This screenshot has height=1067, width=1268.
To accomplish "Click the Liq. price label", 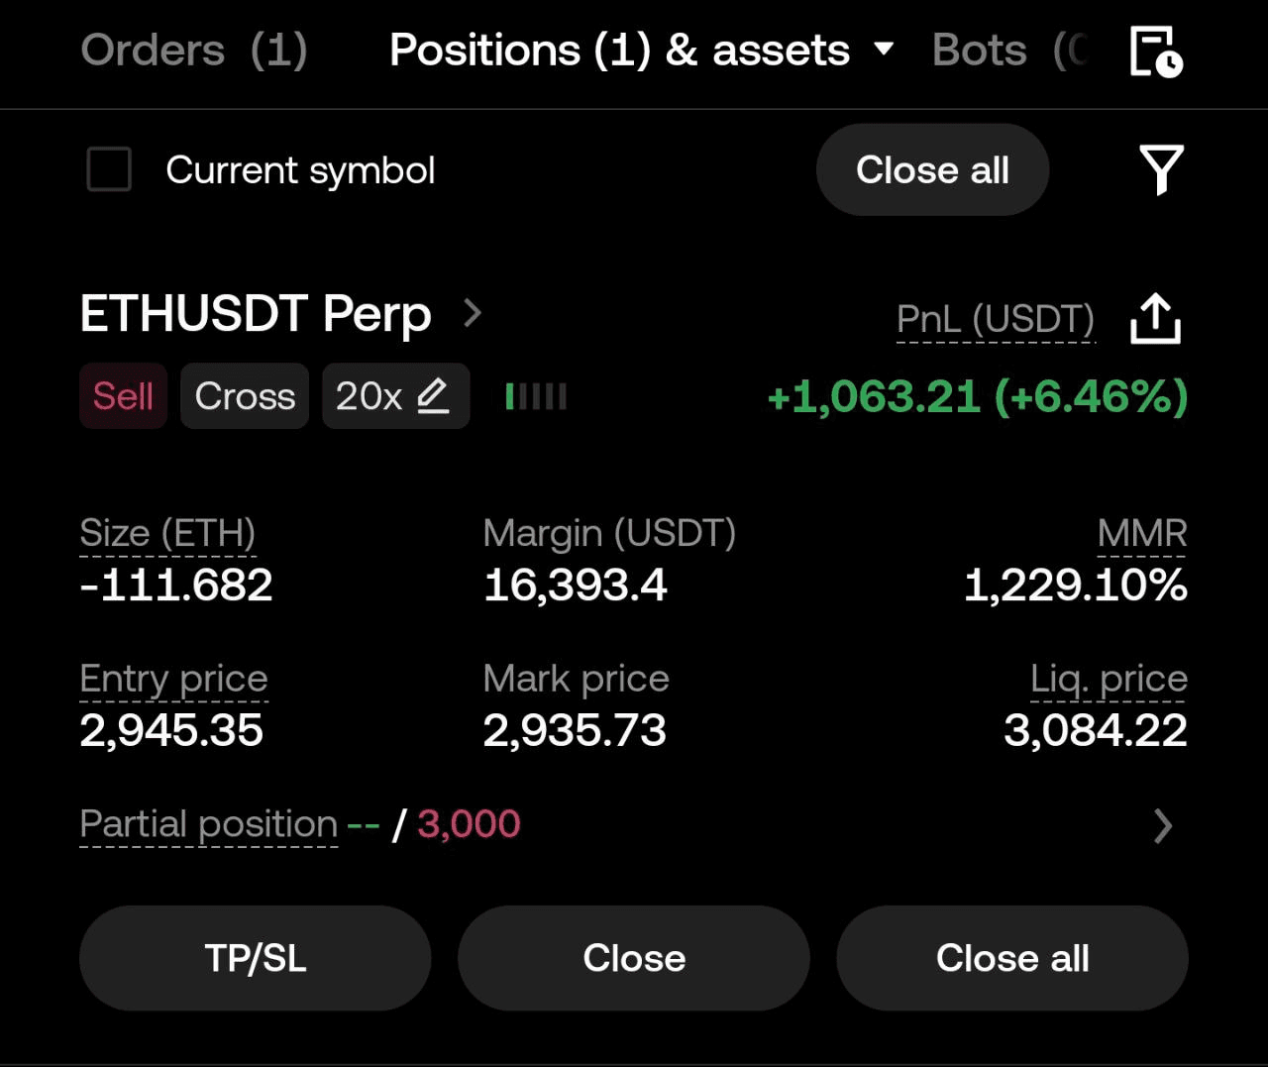I will (1109, 680).
